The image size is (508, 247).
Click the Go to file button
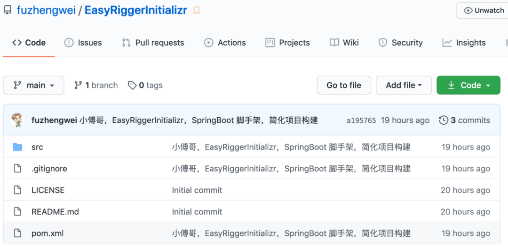pyautogui.click(x=344, y=85)
